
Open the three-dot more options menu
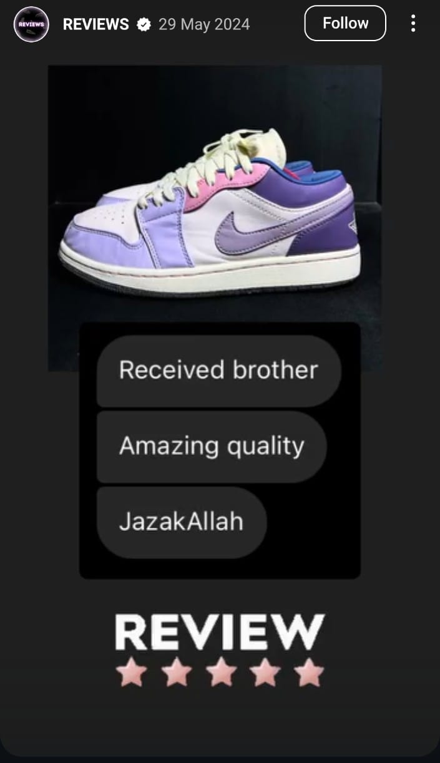click(413, 24)
